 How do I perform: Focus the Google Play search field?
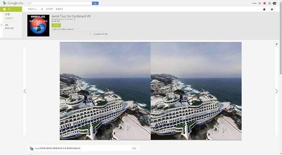pyautogui.click(x=60, y=3)
